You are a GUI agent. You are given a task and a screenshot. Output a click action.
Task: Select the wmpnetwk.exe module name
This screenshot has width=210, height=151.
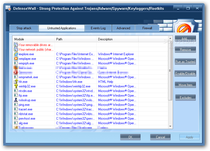tap(28, 77)
